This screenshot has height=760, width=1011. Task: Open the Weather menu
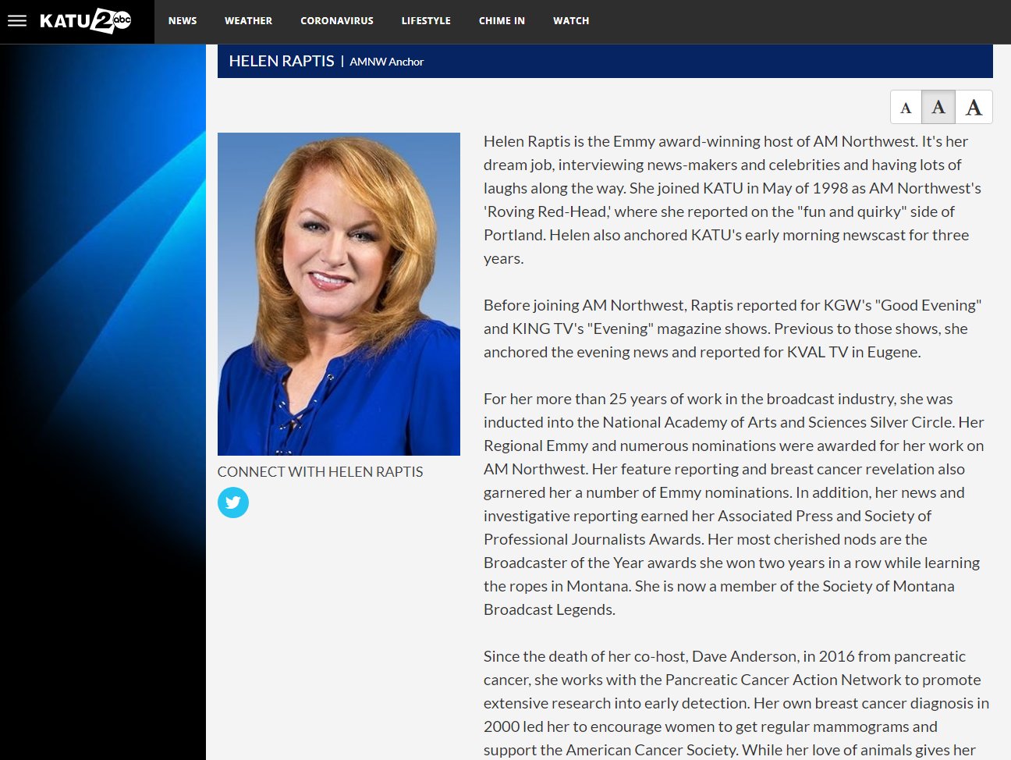point(248,21)
